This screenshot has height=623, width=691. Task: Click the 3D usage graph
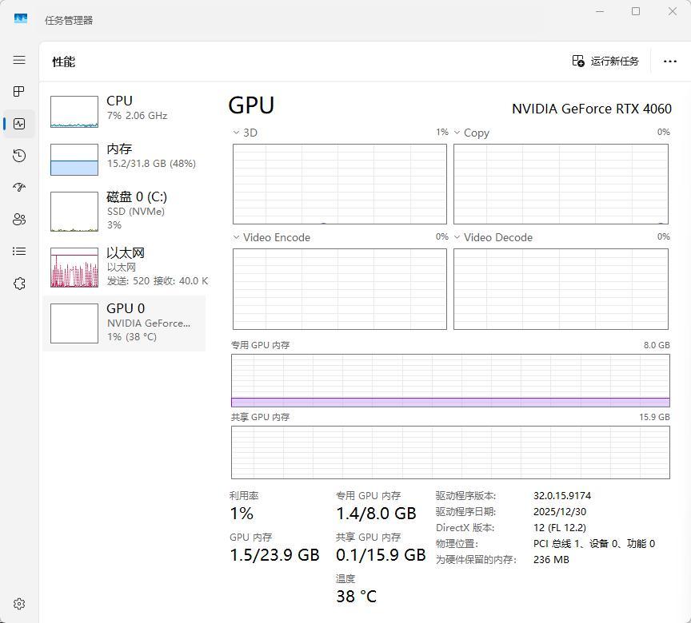(339, 184)
